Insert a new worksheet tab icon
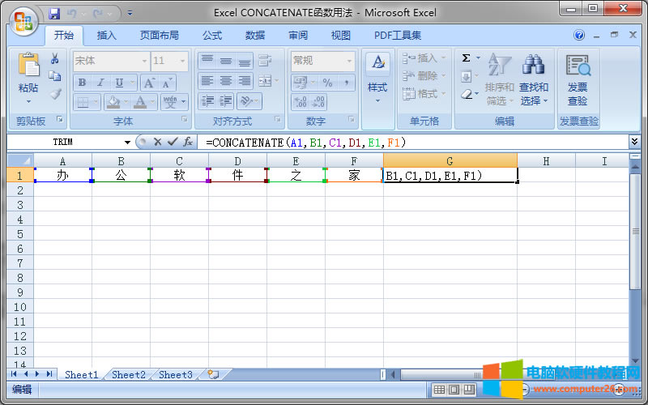 (x=213, y=375)
